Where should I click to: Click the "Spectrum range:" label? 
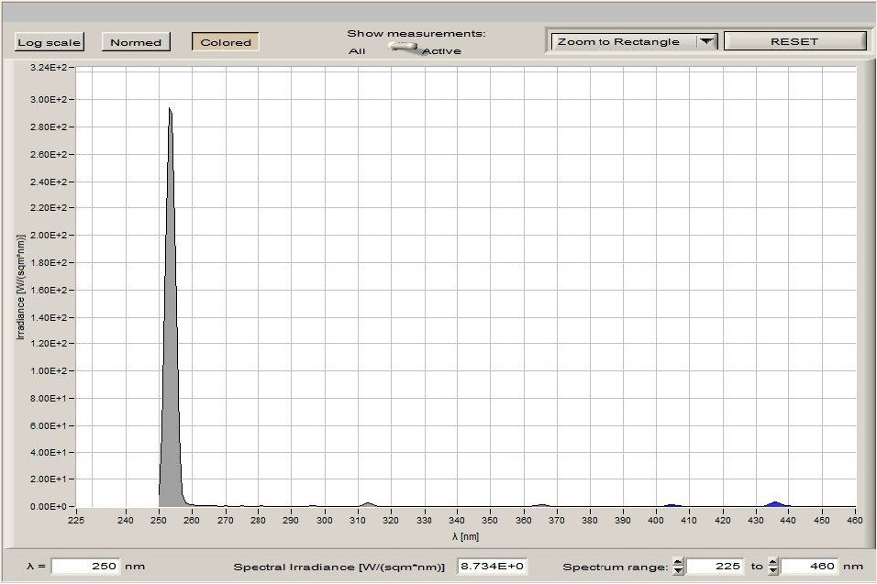tap(616, 567)
